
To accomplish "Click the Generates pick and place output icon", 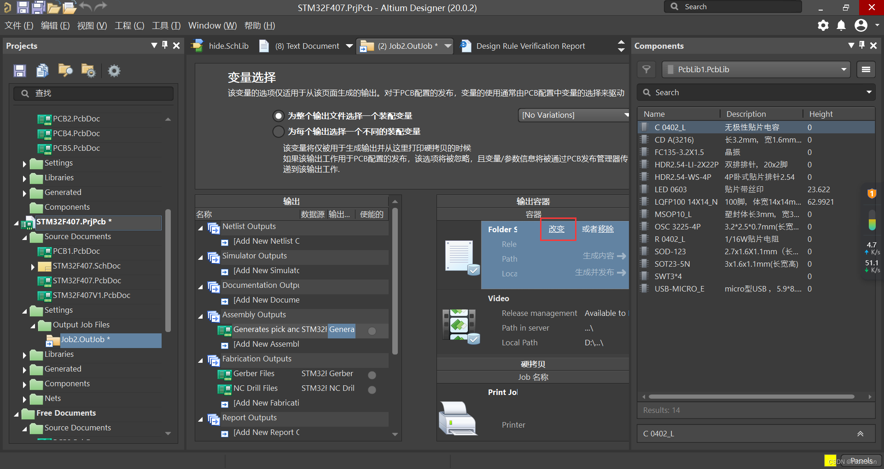I will pyautogui.click(x=225, y=331).
